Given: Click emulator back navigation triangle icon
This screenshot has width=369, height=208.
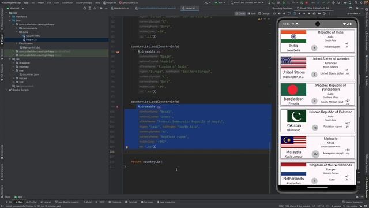Looking at the screenshot, I should [299, 14].
